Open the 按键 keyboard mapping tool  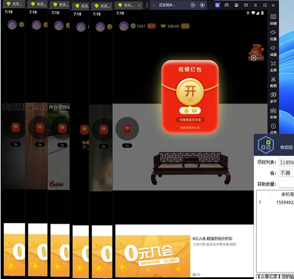(x=273, y=19)
